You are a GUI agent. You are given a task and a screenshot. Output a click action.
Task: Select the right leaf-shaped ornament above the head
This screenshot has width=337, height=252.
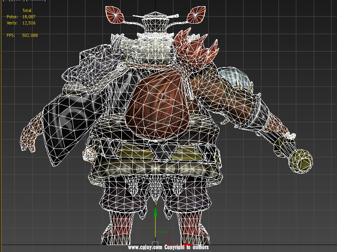coord(196,16)
